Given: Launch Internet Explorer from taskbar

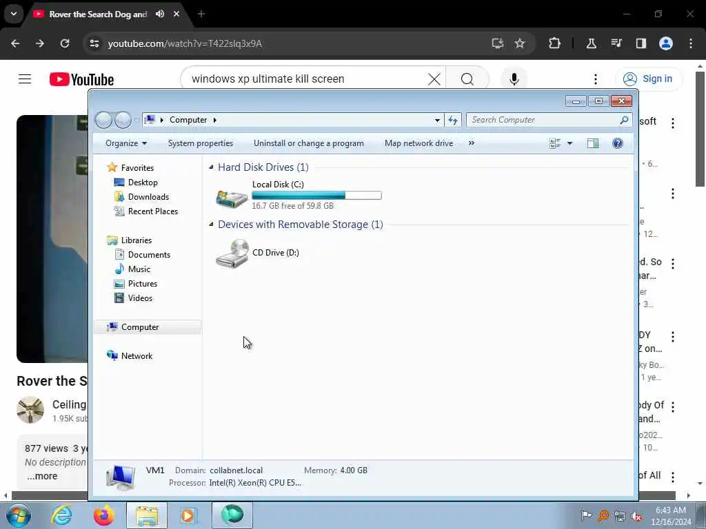Looking at the screenshot, I should click(x=61, y=515).
